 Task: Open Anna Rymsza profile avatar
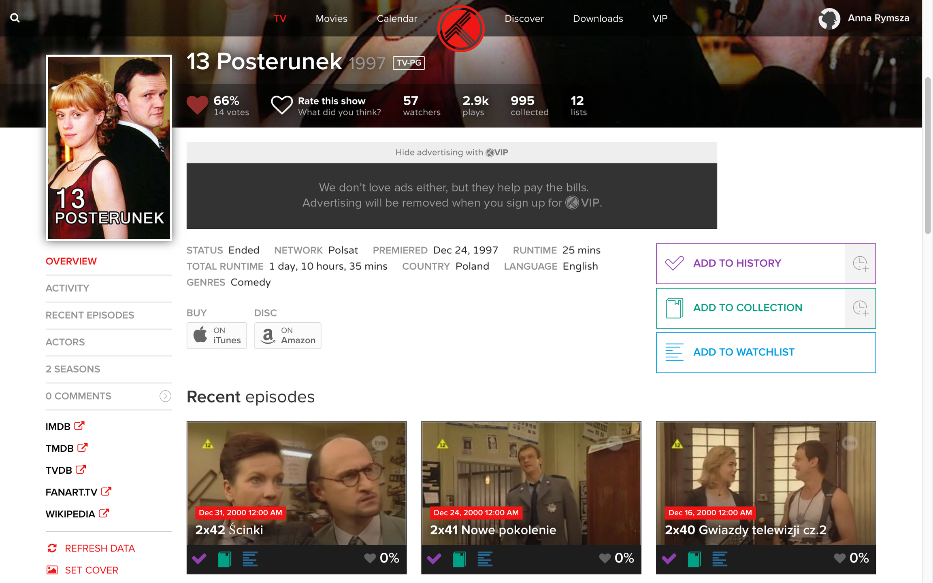pyautogui.click(x=829, y=19)
